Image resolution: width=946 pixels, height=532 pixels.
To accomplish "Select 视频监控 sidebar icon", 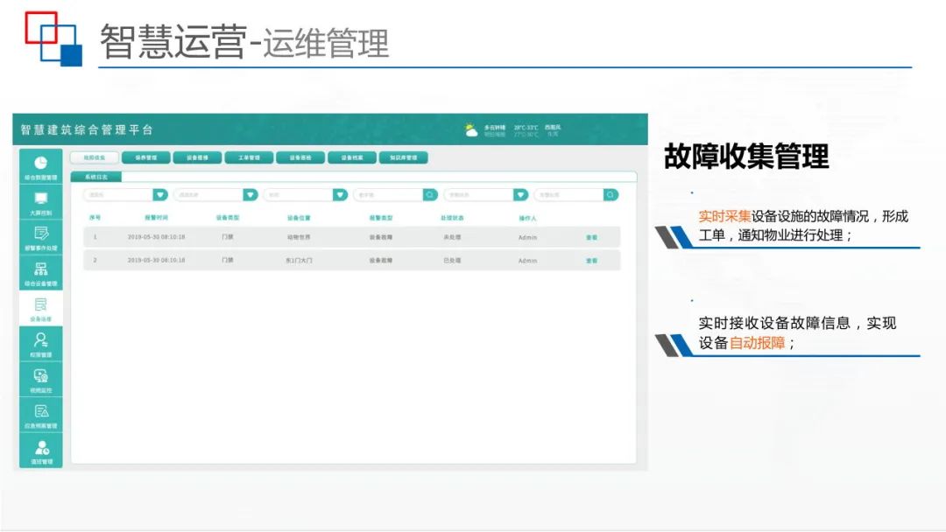I will point(39,381).
